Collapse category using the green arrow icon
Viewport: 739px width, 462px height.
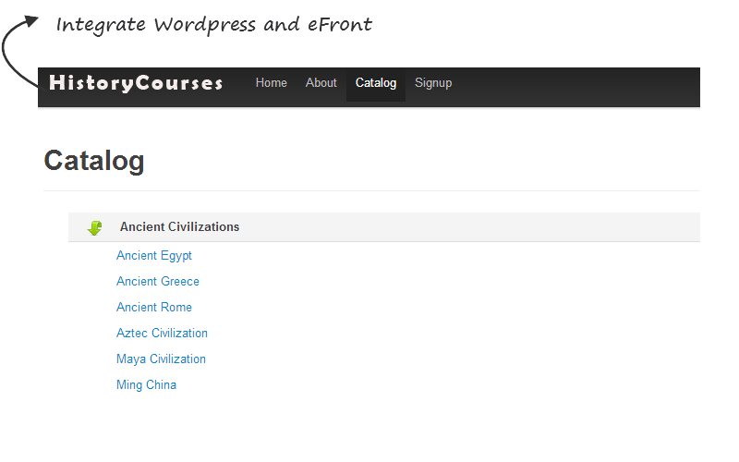94,227
